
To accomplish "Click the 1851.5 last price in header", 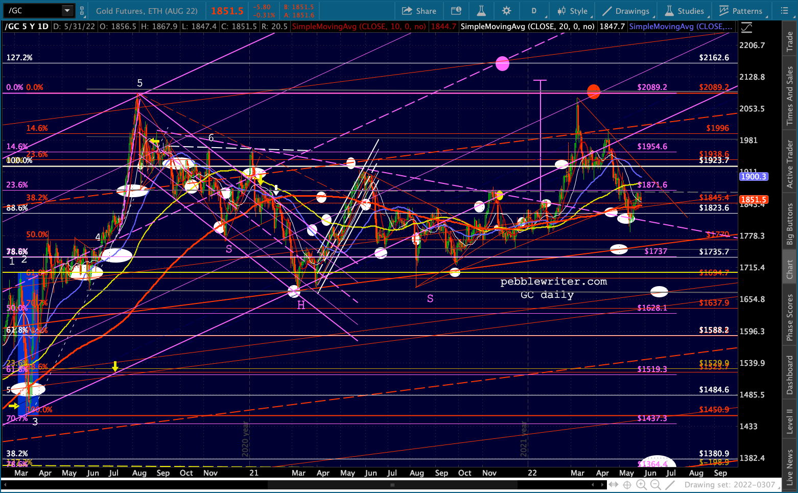I will coord(227,11).
